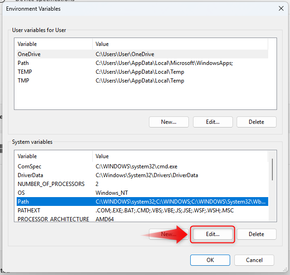Viewport: 290px width, 275px height.
Task: Confirm the dialog with OK
Action: tap(210, 260)
